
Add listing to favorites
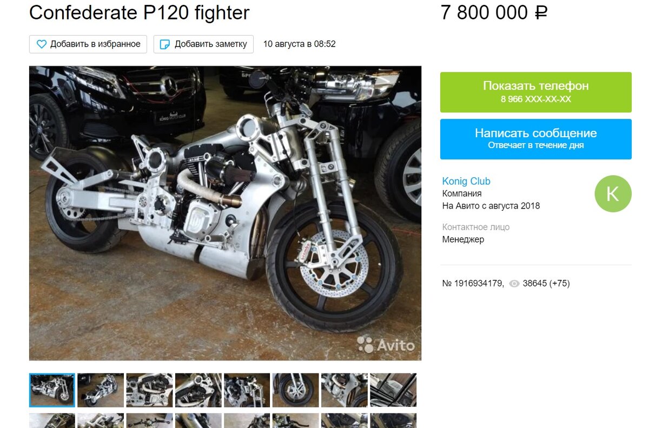point(88,44)
